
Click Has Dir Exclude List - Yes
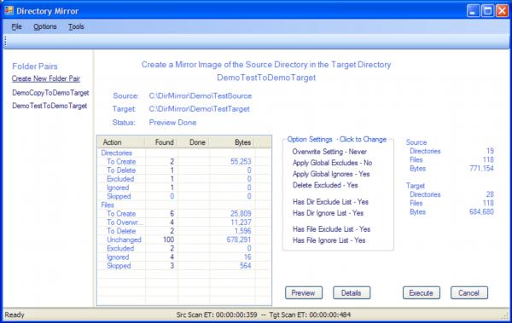[330, 202]
